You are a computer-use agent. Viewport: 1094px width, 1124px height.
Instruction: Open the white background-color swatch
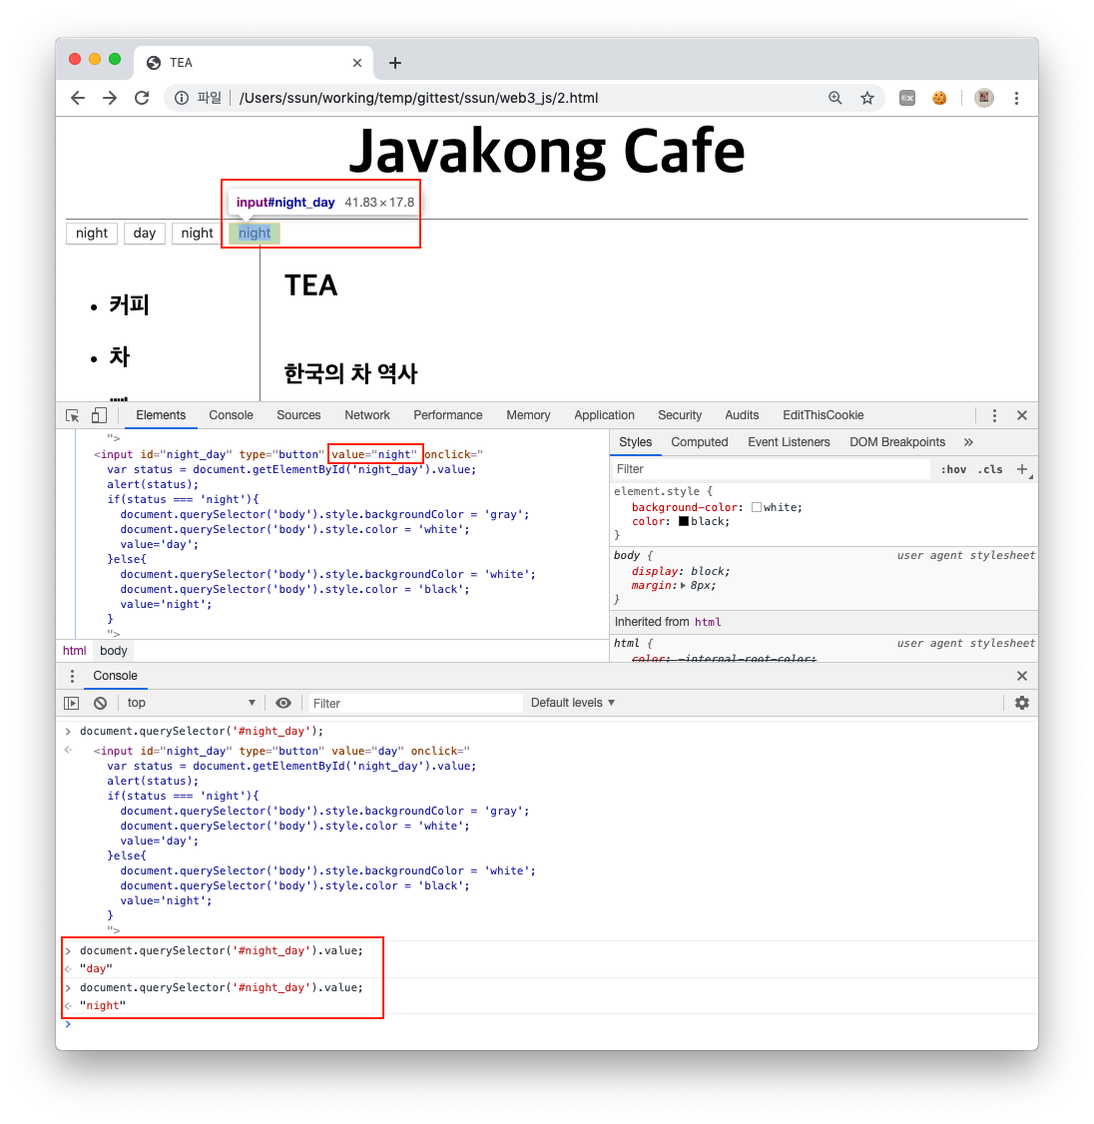pos(757,507)
